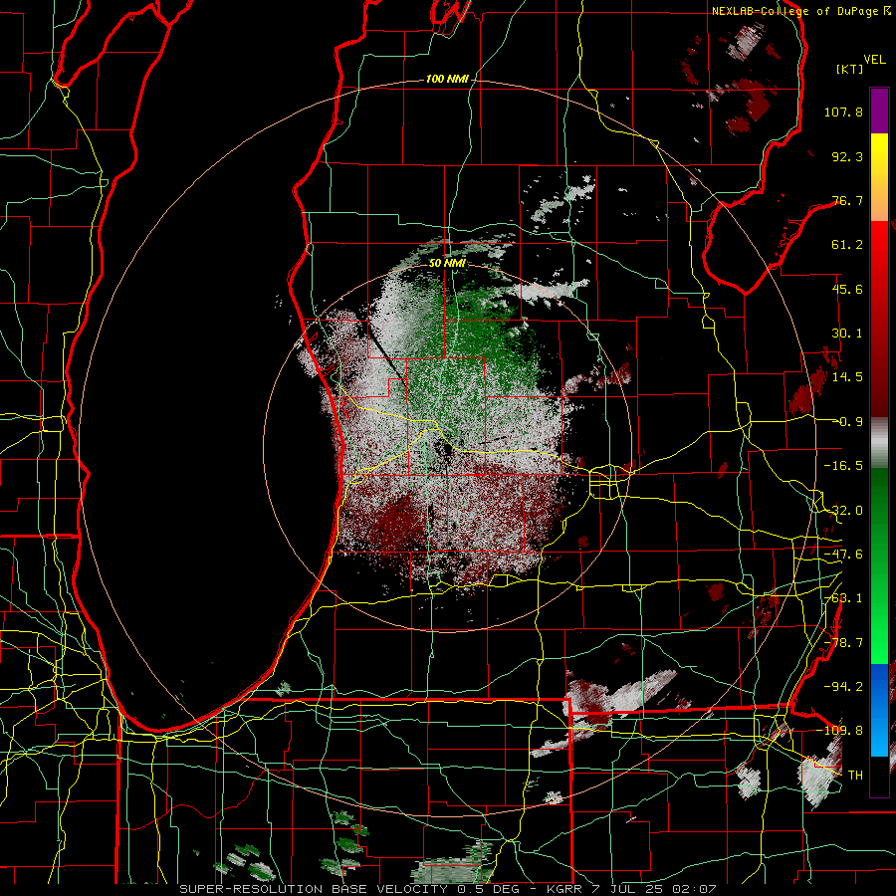Click the -78.7 legend value
Screen dimensions: 896x896
point(843,643)
